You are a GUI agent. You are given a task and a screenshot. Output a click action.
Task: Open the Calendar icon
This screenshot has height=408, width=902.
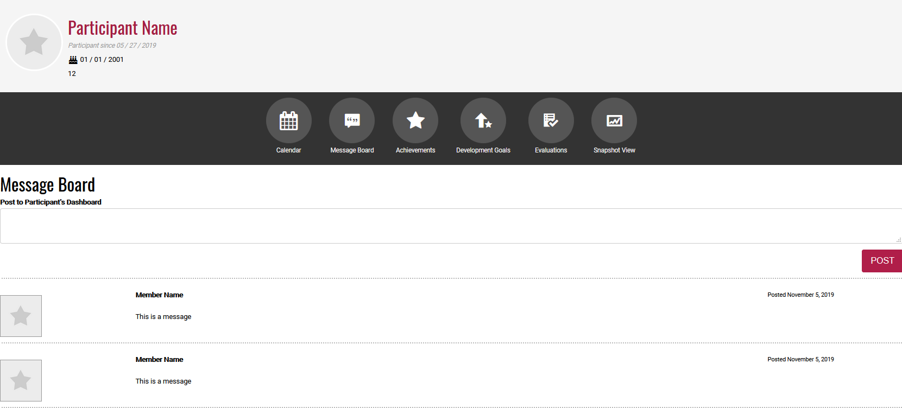point(288,120)
